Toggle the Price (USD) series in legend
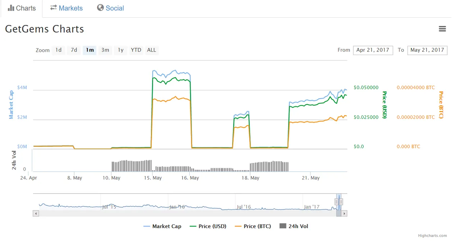The height and width of the screenshot is (241, 460). [208, 226]
